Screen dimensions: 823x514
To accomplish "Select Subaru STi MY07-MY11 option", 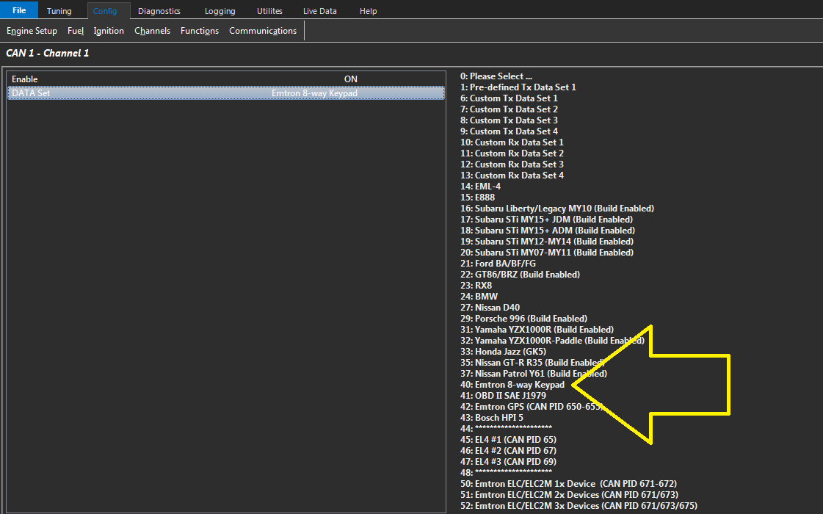I will pyautogui.click(x=547, y=253).
